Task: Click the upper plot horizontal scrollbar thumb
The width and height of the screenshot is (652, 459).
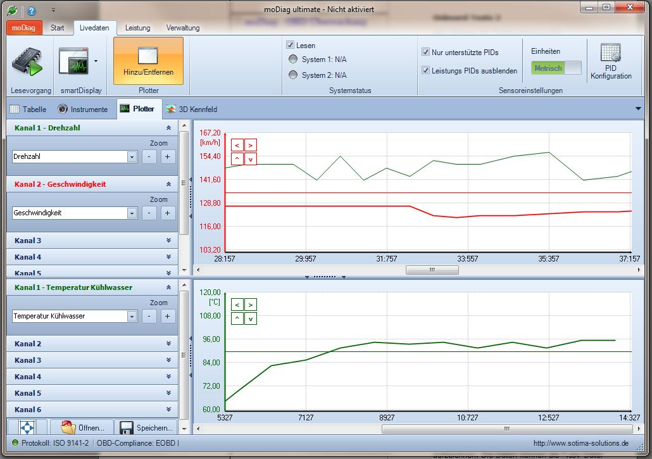Action: click(432, 270)
